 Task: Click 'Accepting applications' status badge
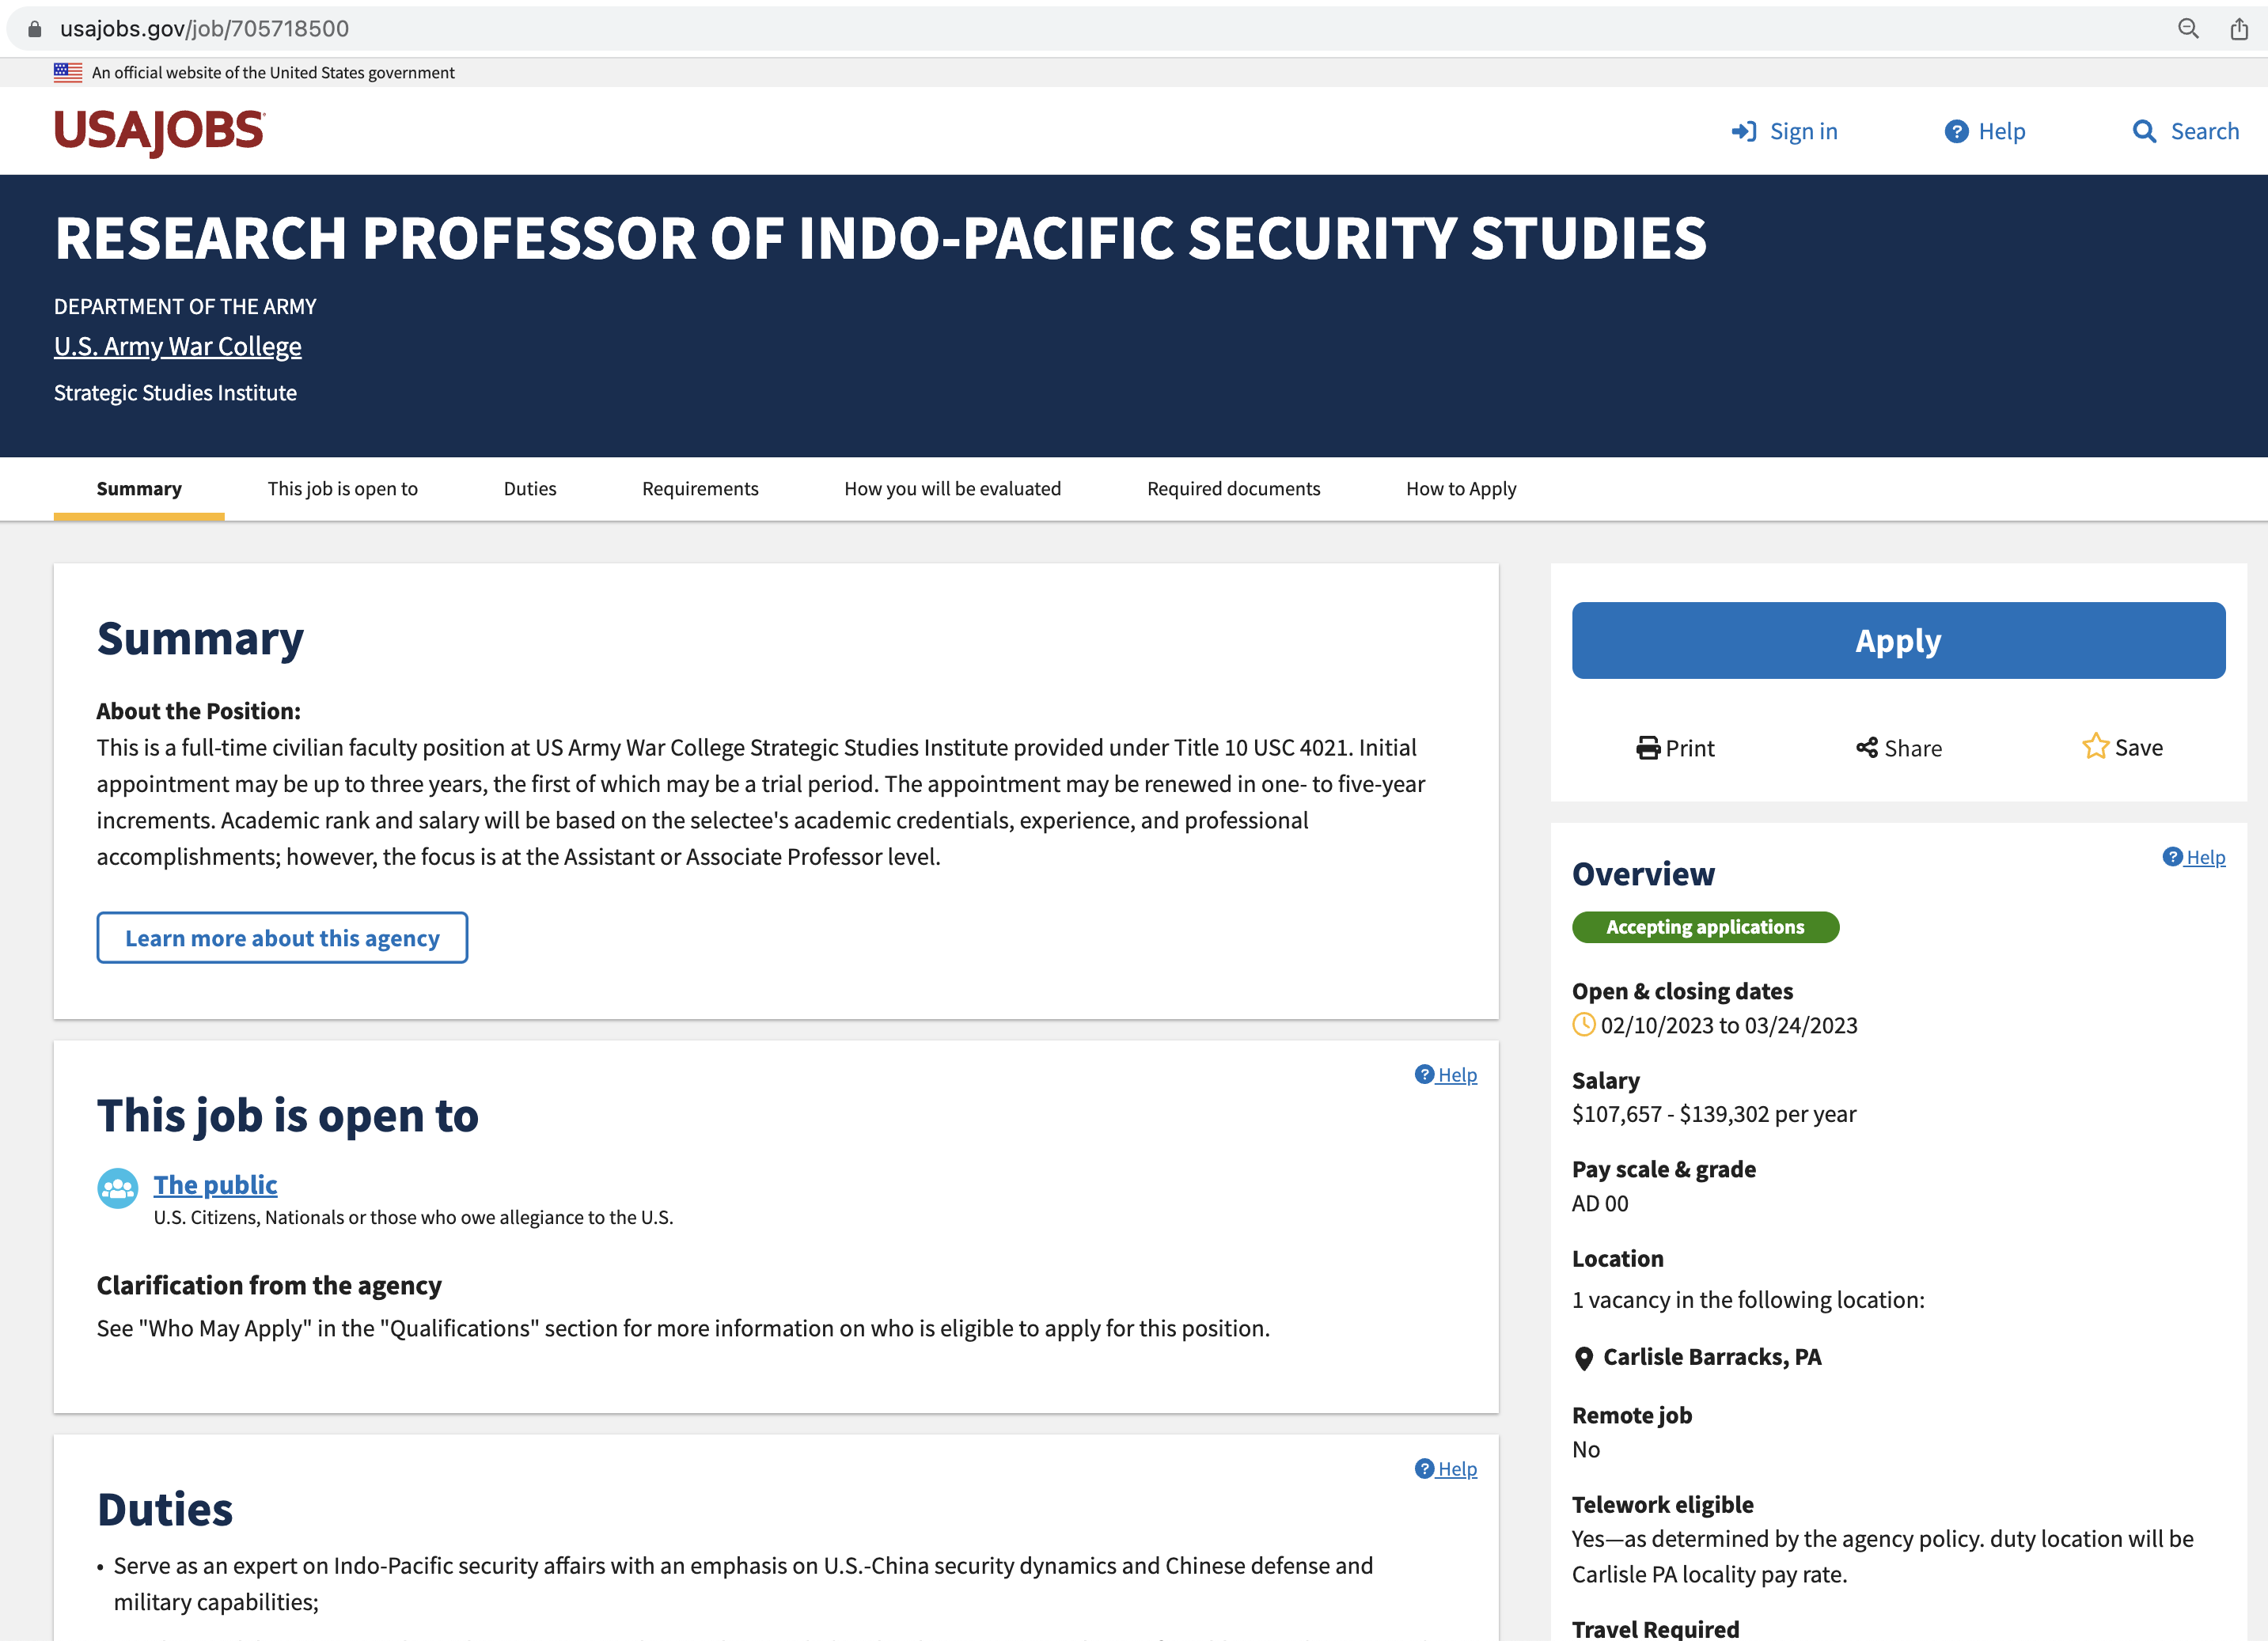click(1705, 927)
